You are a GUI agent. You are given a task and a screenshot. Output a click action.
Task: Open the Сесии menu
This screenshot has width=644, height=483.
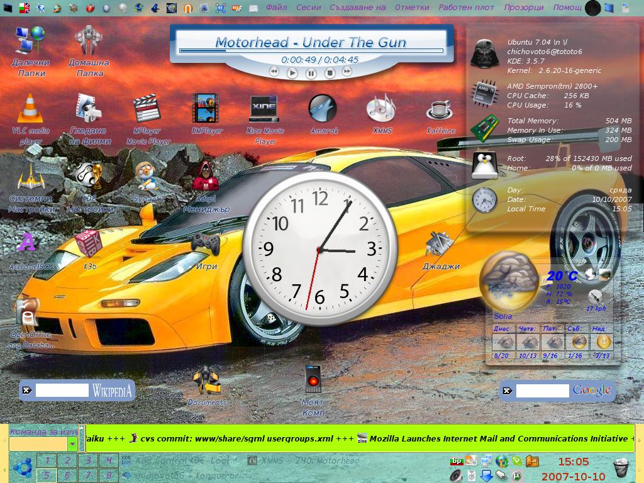[308, 8]
